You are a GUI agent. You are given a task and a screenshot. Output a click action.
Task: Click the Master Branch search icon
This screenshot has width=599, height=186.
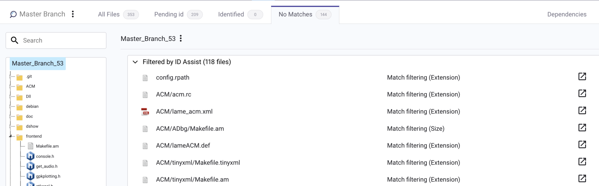point(13,14)
